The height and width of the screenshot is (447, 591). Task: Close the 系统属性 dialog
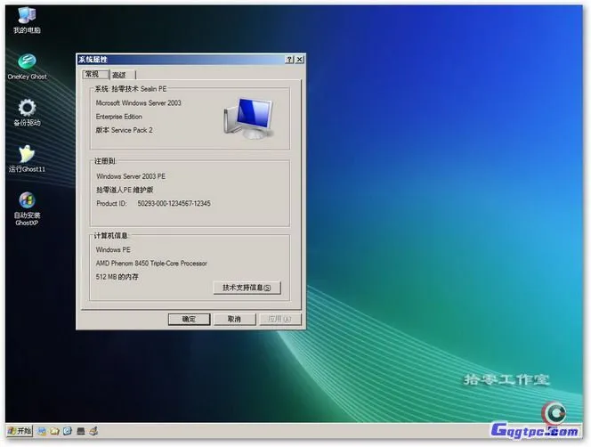(x=299, y=60)
